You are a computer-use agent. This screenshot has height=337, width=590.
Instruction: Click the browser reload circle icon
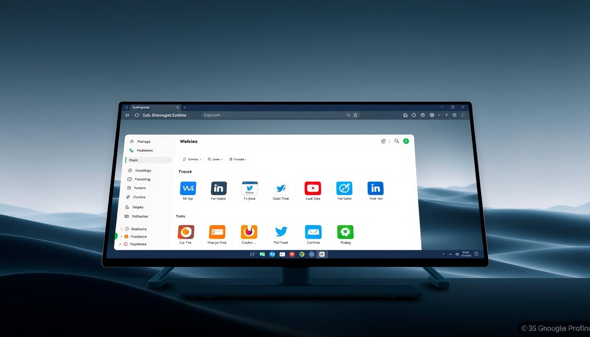[x=137, y=115]
